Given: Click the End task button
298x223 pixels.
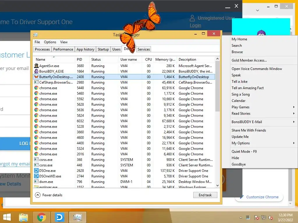Looking at the screenshot, I should [x=205, y=195].
